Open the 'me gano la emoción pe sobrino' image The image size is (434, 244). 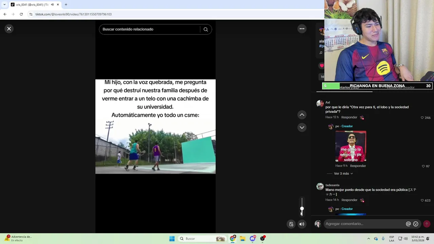[x=351, y=146]
